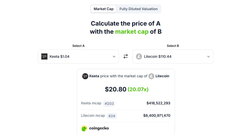244x135 pixels.
Task: Click the $20.80 calculated price
Action: tap(116, 89)
